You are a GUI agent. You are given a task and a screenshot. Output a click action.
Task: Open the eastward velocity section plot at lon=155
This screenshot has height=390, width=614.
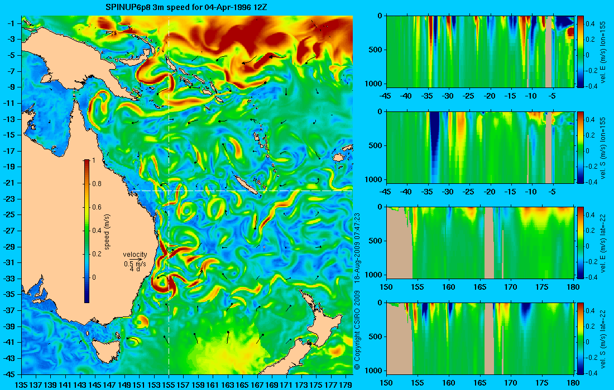480,51
